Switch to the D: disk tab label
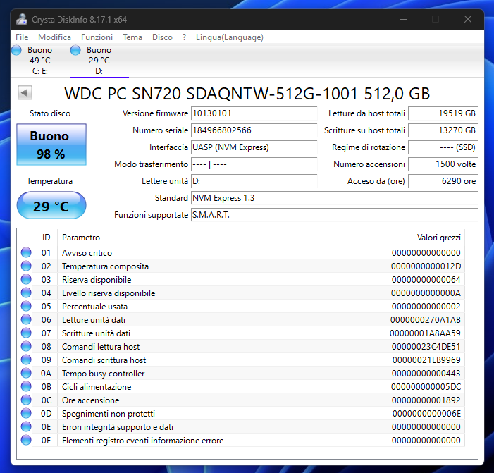This screenshot has height=473, width=494. click(99, 71)
